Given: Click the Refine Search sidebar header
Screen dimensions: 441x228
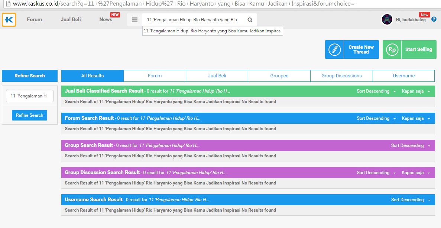Looking at the screenshot, I should tap(29, 76).
